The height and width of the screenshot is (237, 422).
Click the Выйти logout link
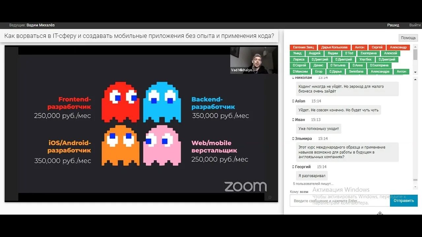[x=415, y=25]
